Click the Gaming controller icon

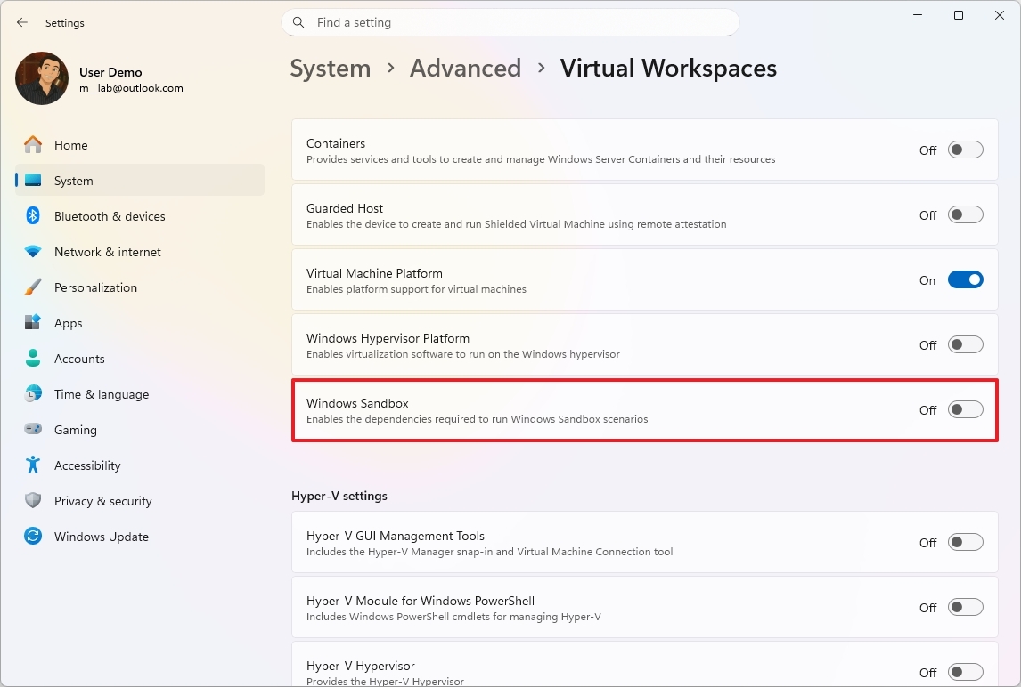[32, 430]
